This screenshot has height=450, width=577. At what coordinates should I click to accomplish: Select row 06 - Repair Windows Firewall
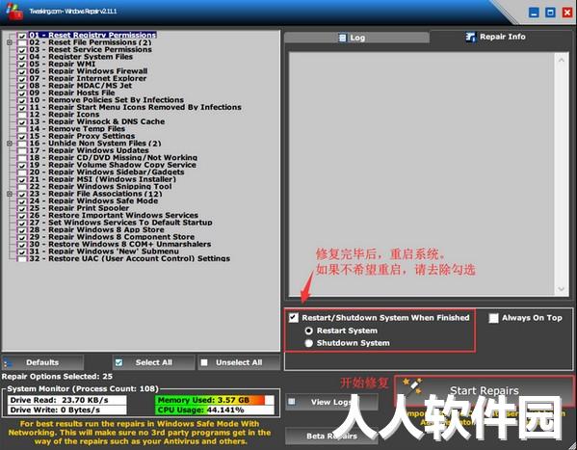[x=98, y=71]
